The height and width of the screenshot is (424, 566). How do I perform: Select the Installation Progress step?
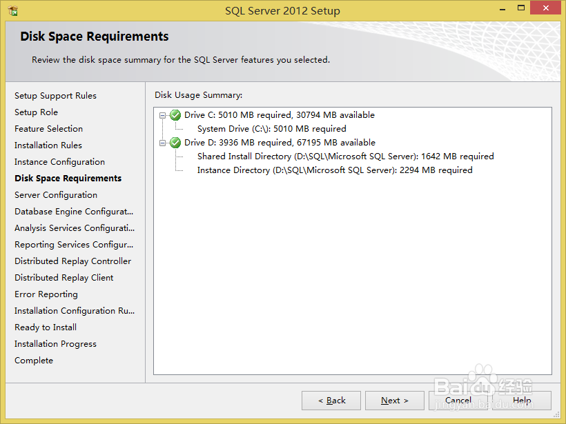pyautogui.click(x=55, y=343)
